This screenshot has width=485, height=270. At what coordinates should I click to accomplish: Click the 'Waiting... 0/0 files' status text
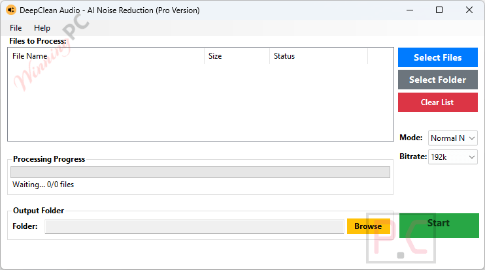43,185
